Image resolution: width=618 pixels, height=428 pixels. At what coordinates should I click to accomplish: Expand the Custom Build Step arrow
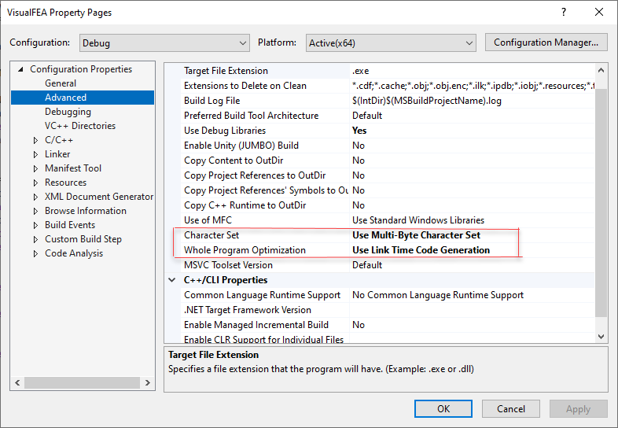coord(35,240)
